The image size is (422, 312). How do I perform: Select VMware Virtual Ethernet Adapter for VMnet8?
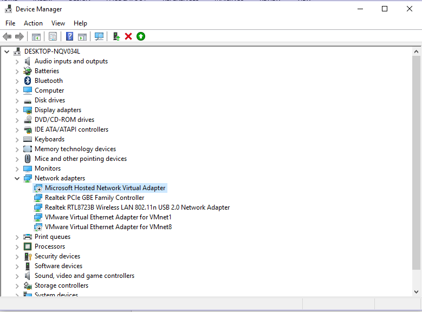click(108, 227)
